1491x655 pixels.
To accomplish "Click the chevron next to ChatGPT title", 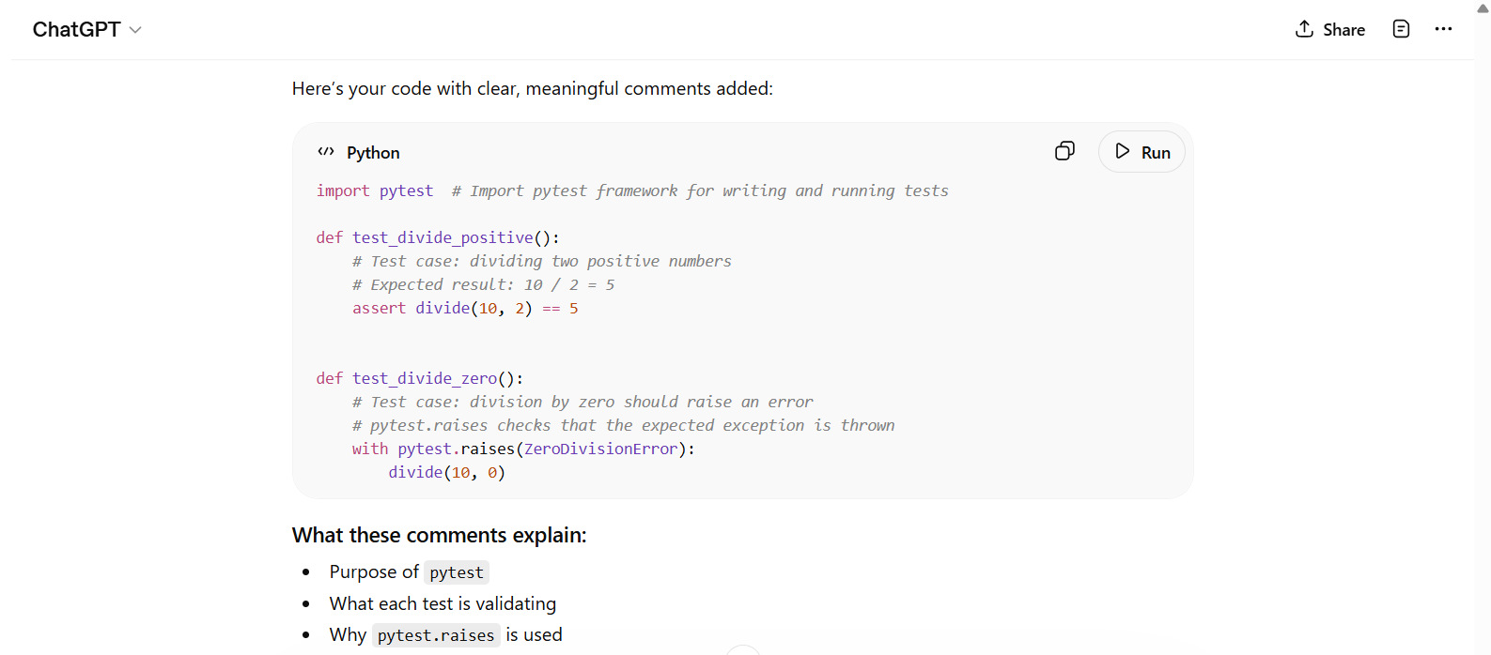I will 135,30.
